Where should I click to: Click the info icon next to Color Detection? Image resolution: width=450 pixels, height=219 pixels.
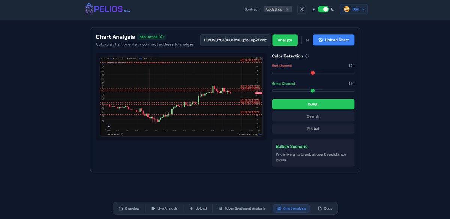[307, 56]
